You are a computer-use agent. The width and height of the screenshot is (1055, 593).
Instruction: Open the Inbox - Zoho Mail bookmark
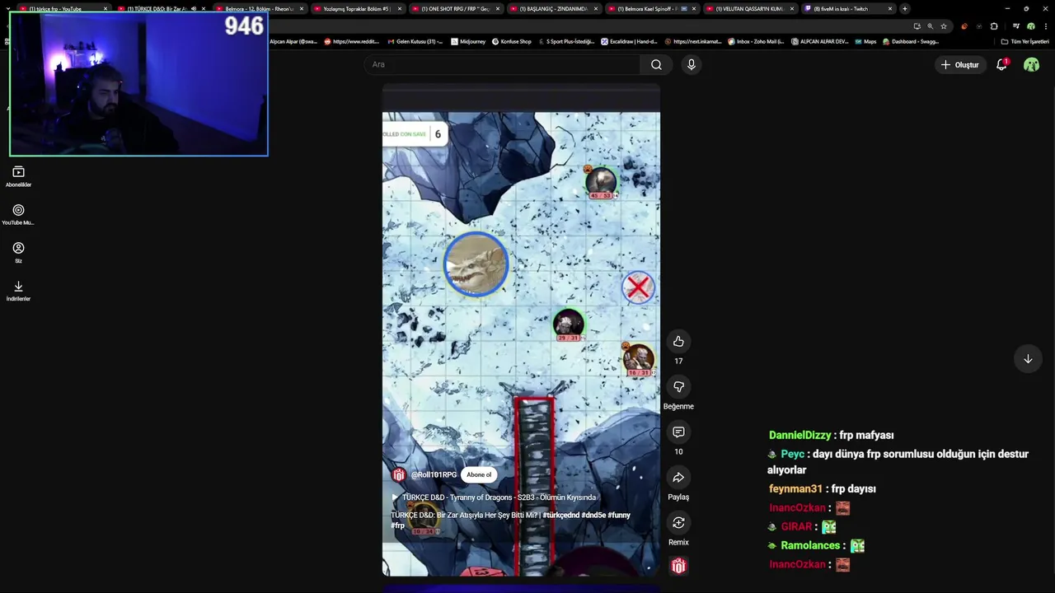[756, 41]
